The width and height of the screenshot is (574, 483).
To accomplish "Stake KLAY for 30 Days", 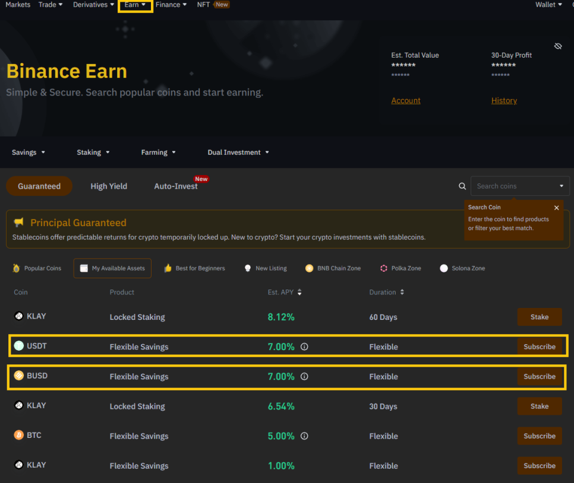I will coord(540,406).
